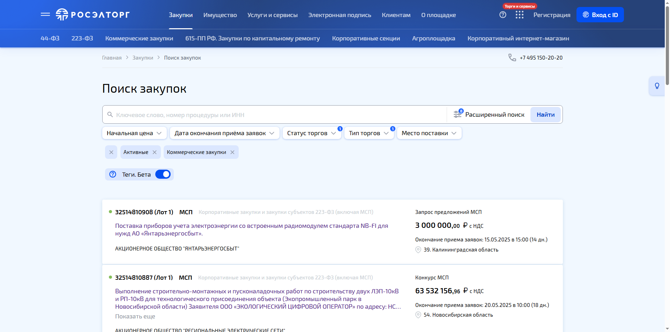
Task: Switch to the 44-ФЗ section
Action: pos(50,38)
